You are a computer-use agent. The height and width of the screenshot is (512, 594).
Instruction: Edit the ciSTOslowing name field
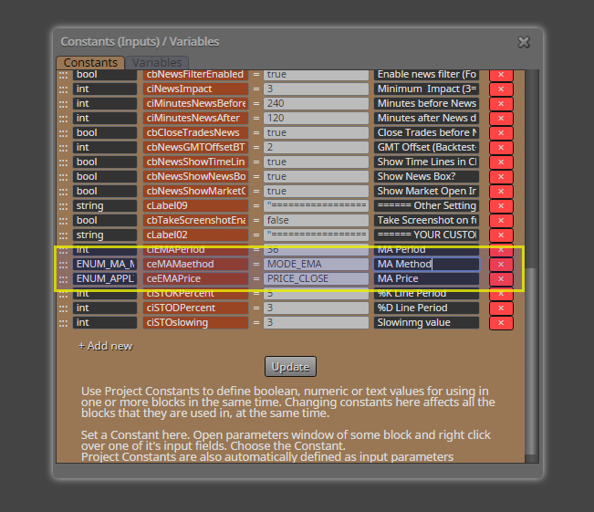196,322
